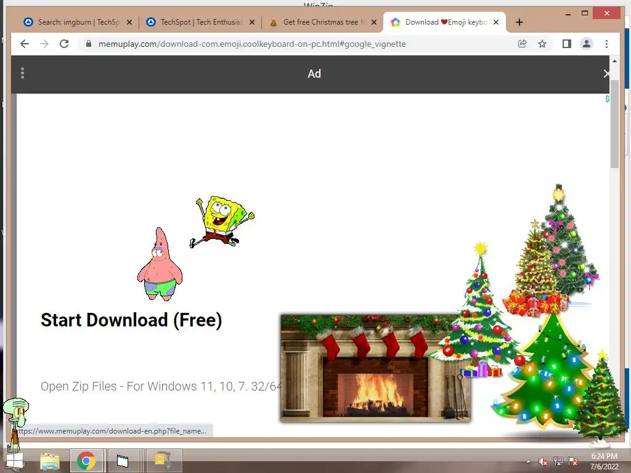Screen dimensions: 631x473
Task: Click the Open Zip Files ad text
Action: [161, 386]
